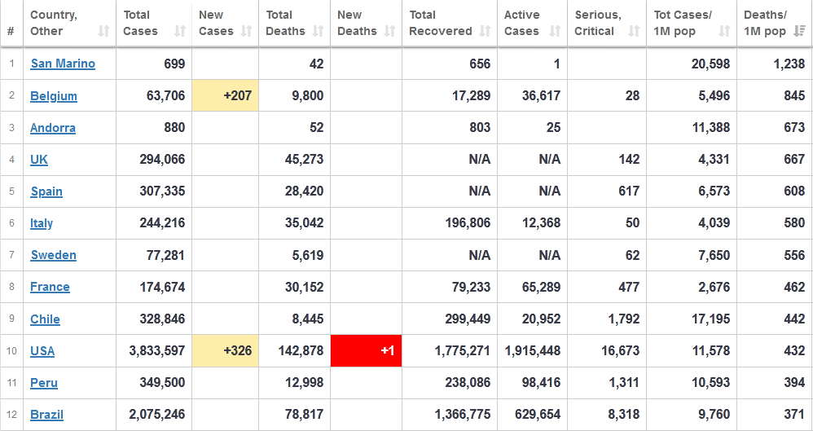Open the Andorra country link

[53, 128]
